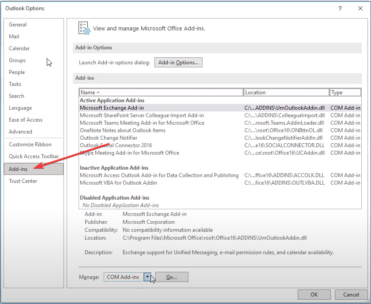The width and height of the screenshot is (371, 304).
Task: Click ONBttnOL.dll location cell
Action: (284, 130)
